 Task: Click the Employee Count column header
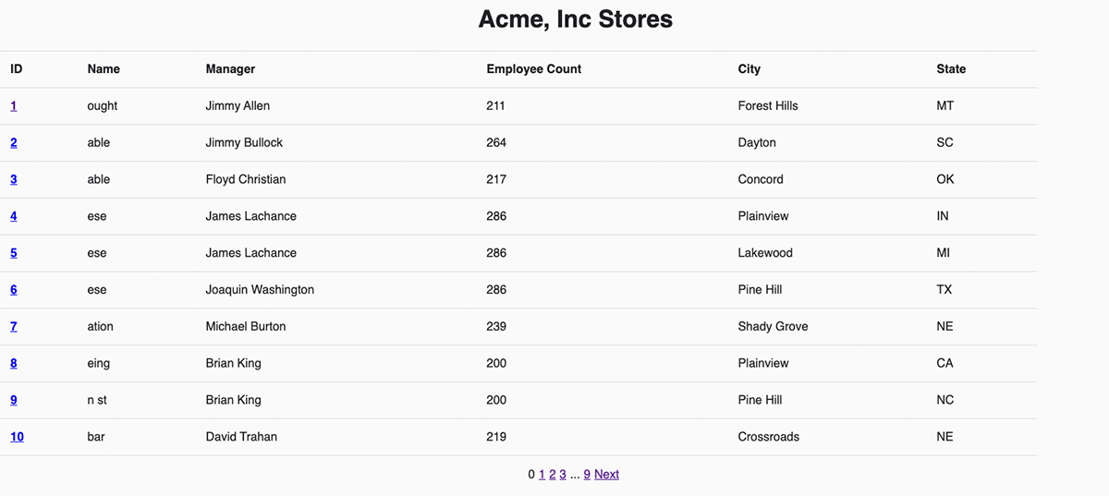point(533,69)
